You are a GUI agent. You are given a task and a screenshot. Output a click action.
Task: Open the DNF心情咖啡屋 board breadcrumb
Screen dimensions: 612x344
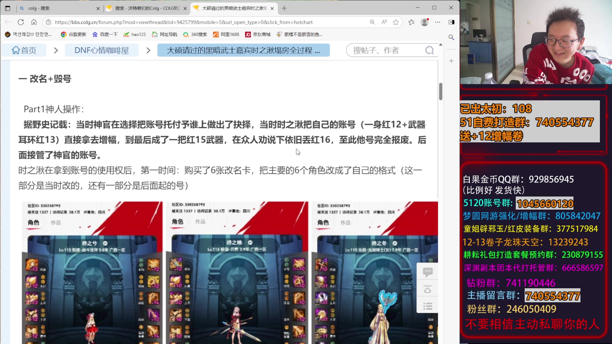tap(102, 50)
